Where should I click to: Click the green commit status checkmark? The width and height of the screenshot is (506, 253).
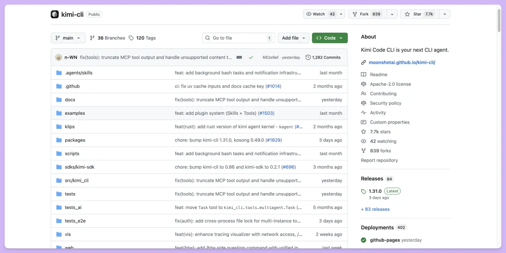[x=251, y=57]
